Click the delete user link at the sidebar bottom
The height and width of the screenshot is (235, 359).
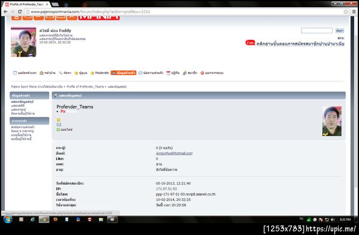pos(22,139)
